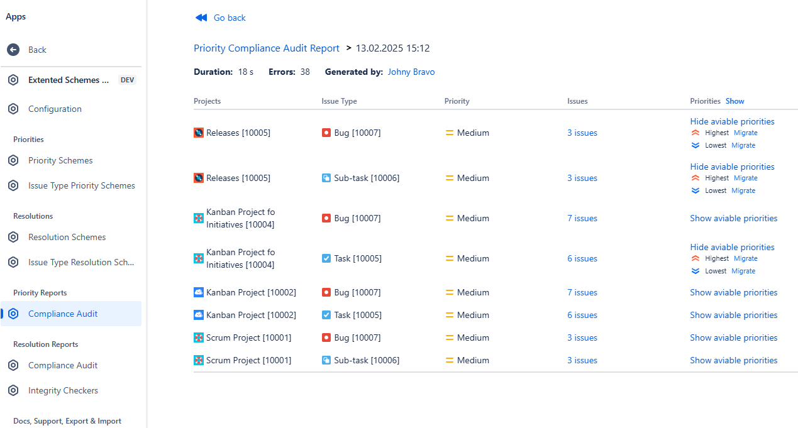The width and height of the screenshot is (798, 428).
Task: Show available priorities for Kanban Initiatives Bug row
Action: tap(733, 218)
